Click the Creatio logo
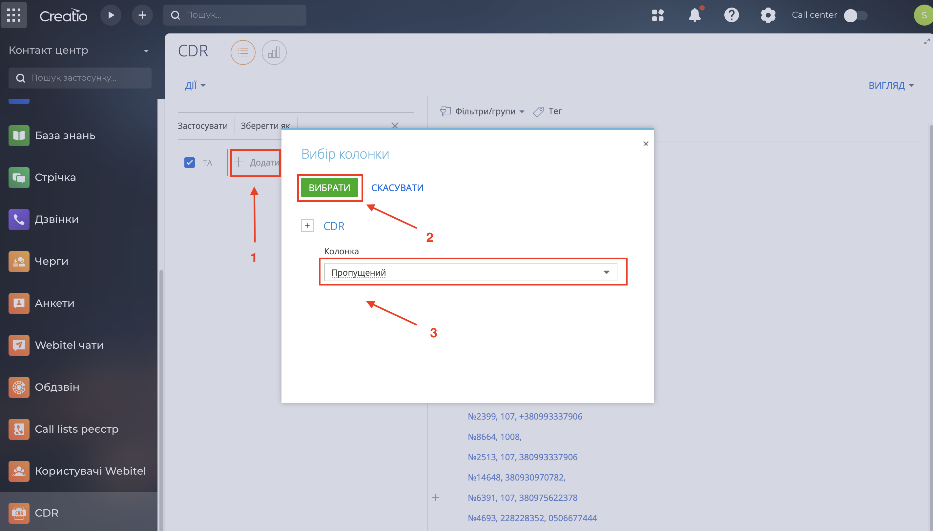Screen dimensions: 933x531 click(x=63, y=15)
